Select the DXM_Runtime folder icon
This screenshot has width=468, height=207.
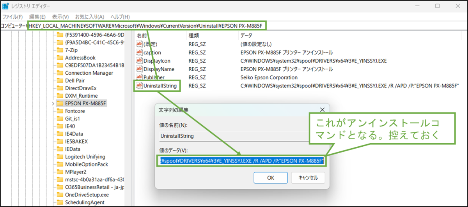60,96
